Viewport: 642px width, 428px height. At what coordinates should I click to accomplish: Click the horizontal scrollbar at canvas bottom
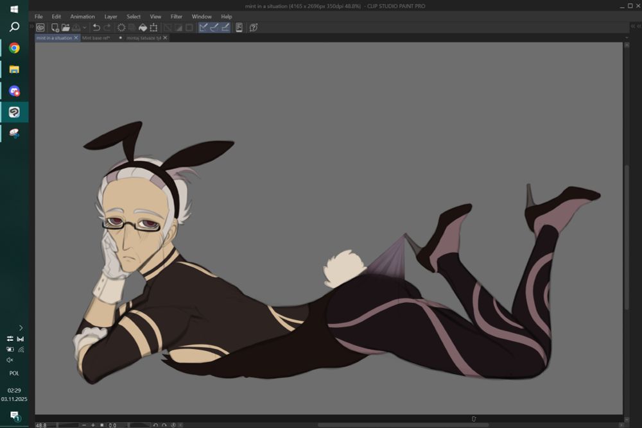(403, 424)
